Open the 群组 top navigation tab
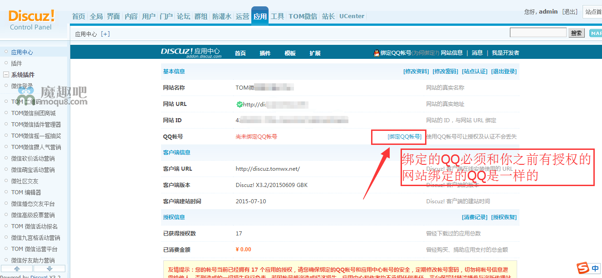The width and height of the screenshot is (602, 278). pos(201,16)
